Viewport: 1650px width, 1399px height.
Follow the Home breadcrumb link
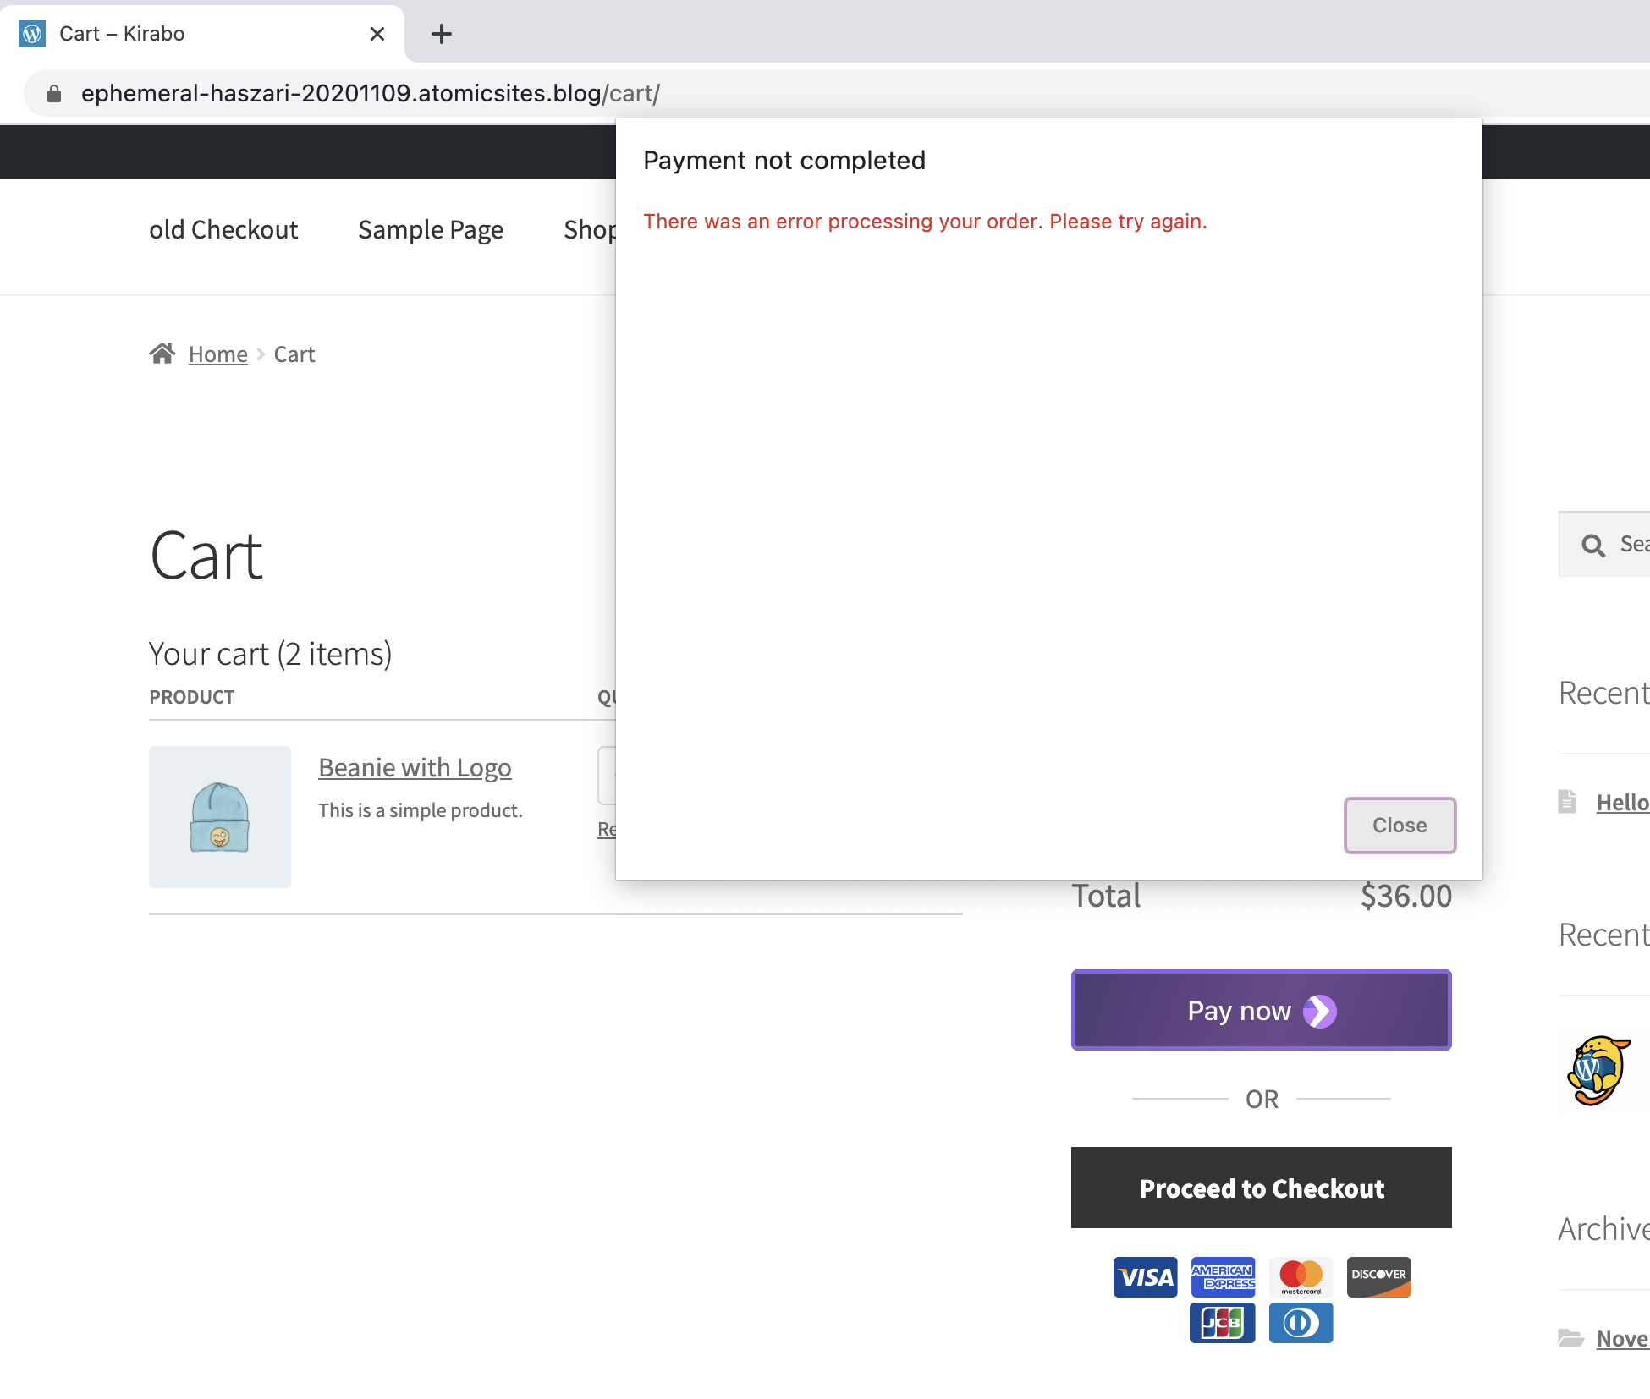217,354
